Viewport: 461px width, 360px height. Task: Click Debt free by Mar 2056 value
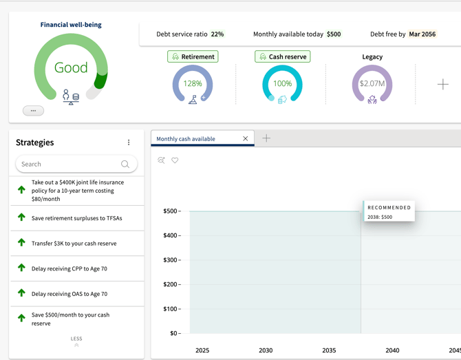point(422,34)
